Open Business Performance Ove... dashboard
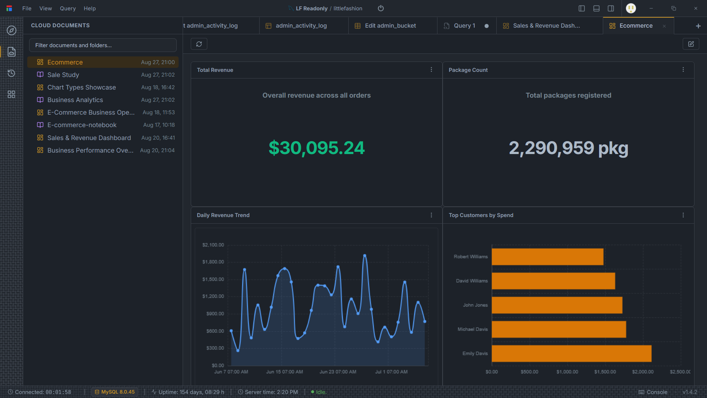This screenshot has width=707, height=398. 103,150
